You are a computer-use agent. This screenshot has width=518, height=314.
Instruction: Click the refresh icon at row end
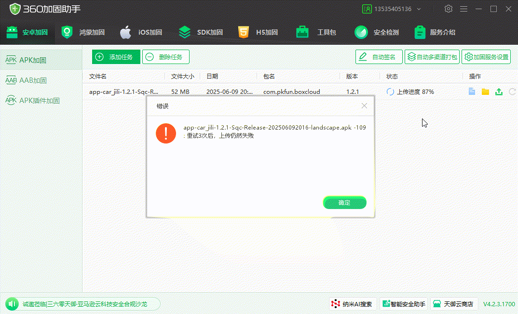[511, 92]
